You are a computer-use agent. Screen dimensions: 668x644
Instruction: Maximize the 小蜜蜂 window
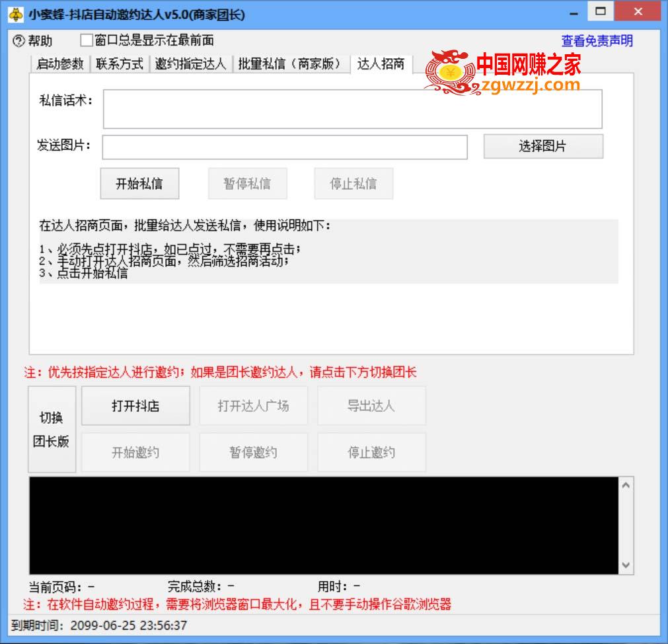pyautogui.click(x=600, y=11)
